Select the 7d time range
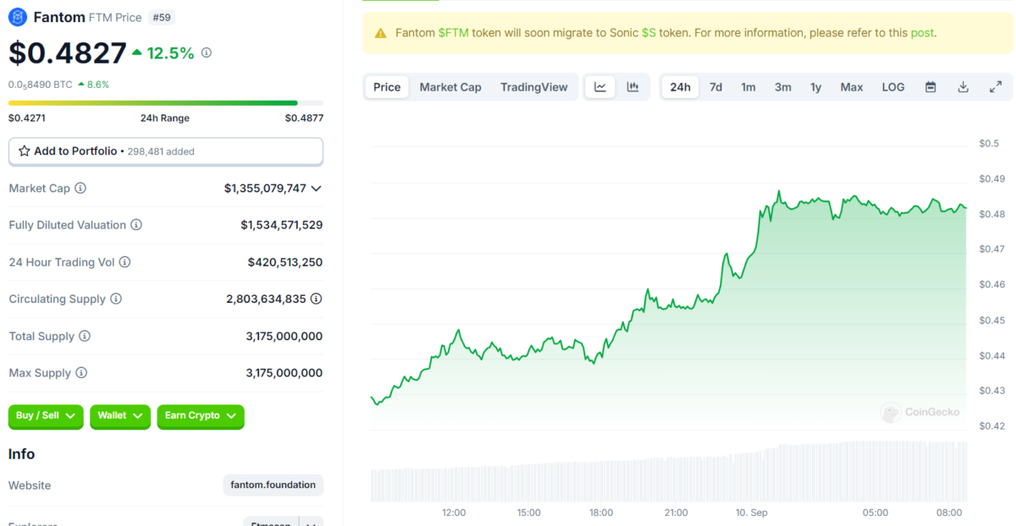The image size is (1016, 526). pos(715,87)
